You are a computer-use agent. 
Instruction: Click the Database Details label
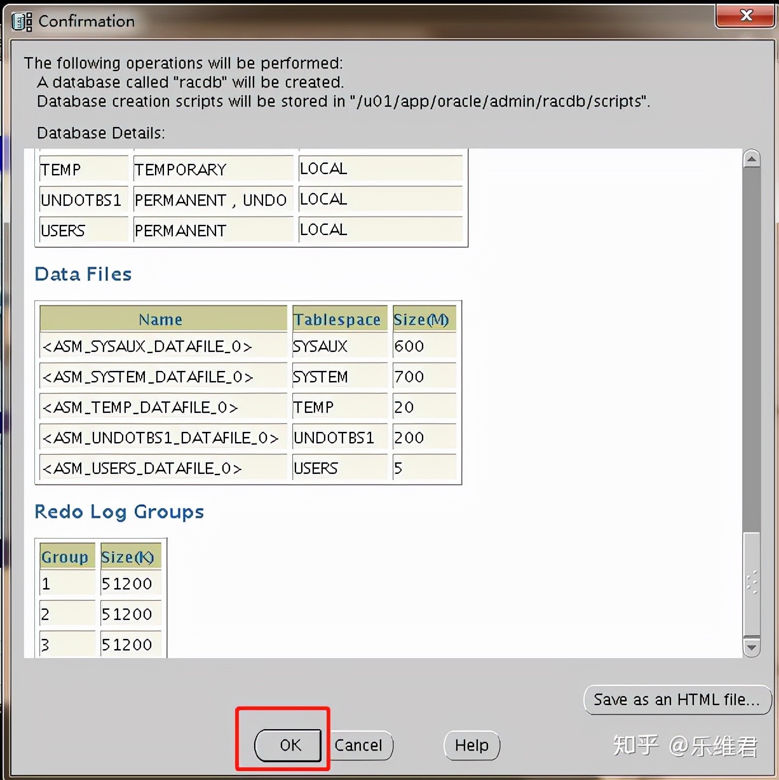(x=100, y=133)
